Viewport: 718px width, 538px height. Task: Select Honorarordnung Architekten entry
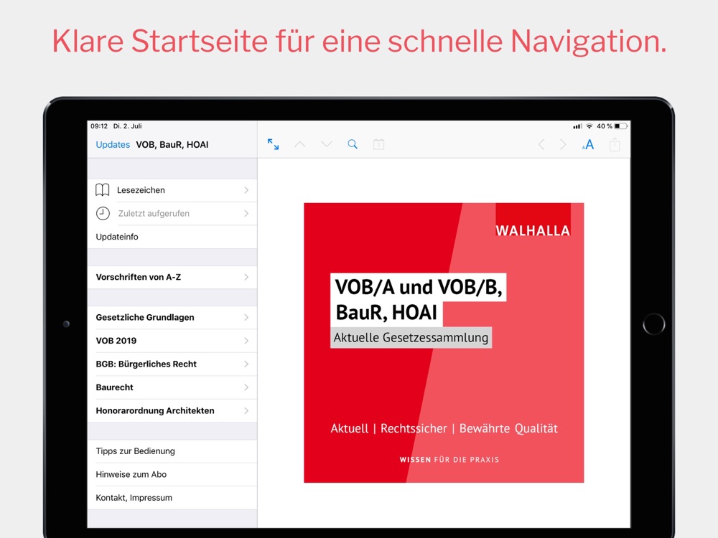[x=172, y=410]
